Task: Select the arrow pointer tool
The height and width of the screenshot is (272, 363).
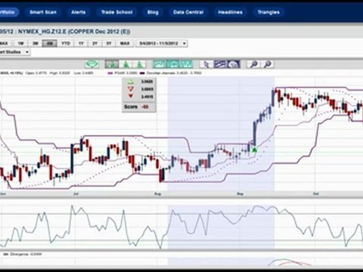Action: click(x=206, y=64)
